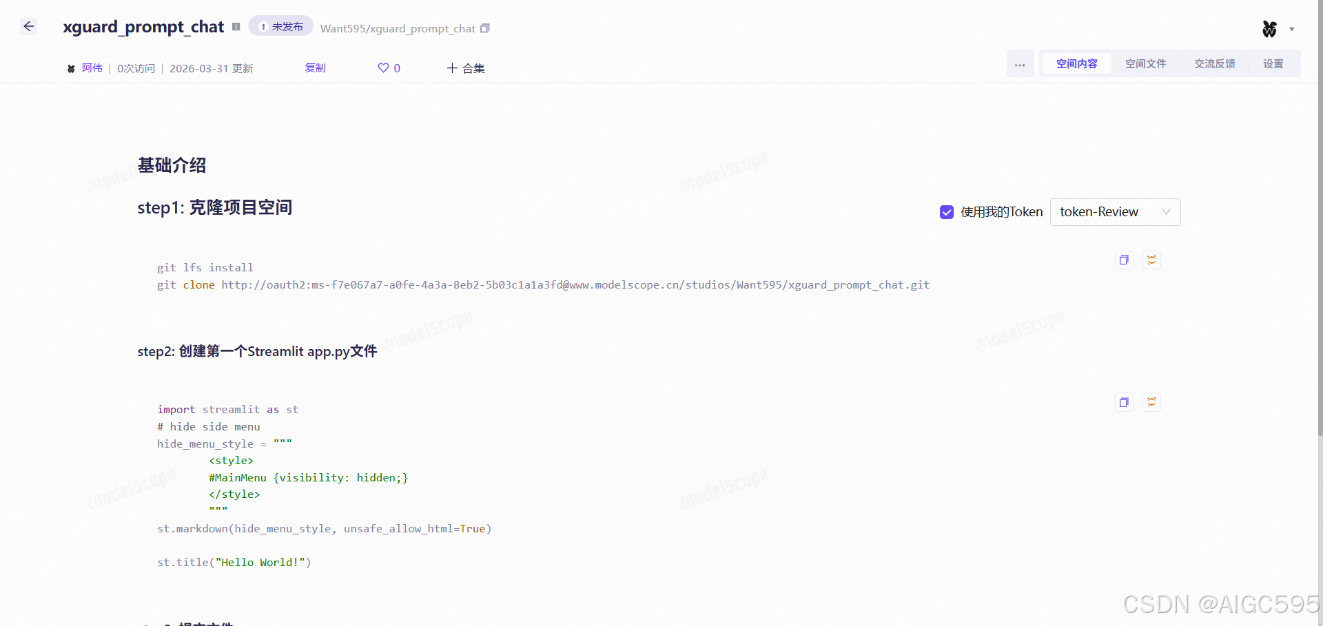Open author profile 阿伟

(x=92, y=68)
